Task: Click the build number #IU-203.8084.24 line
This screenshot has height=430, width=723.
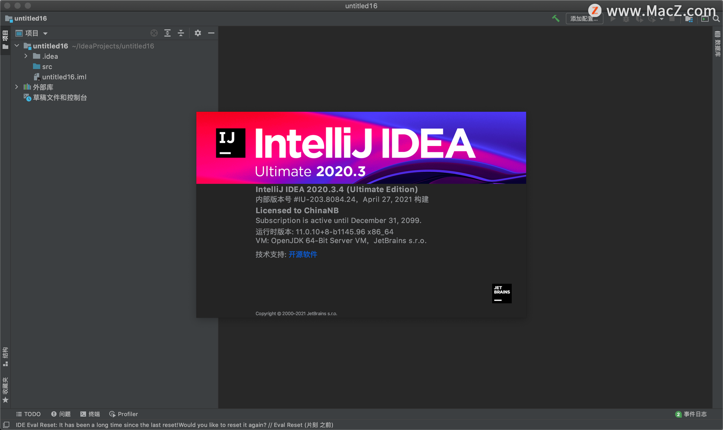Action: pyautogui.click(x=342, y=199)
